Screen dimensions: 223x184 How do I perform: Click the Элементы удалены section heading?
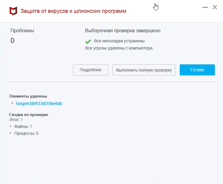(28, 96)
